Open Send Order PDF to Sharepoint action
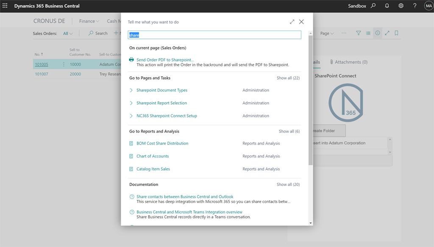 pos(165,60)
